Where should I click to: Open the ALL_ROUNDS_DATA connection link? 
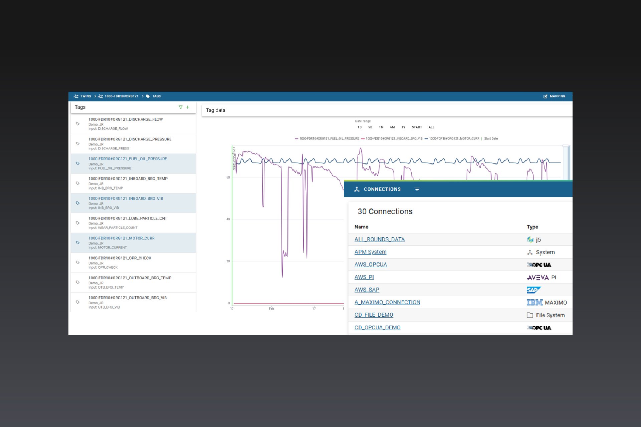tap(379, 240)
